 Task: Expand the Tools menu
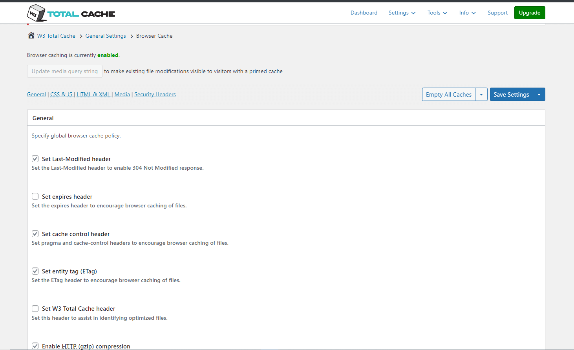[437, 13]
